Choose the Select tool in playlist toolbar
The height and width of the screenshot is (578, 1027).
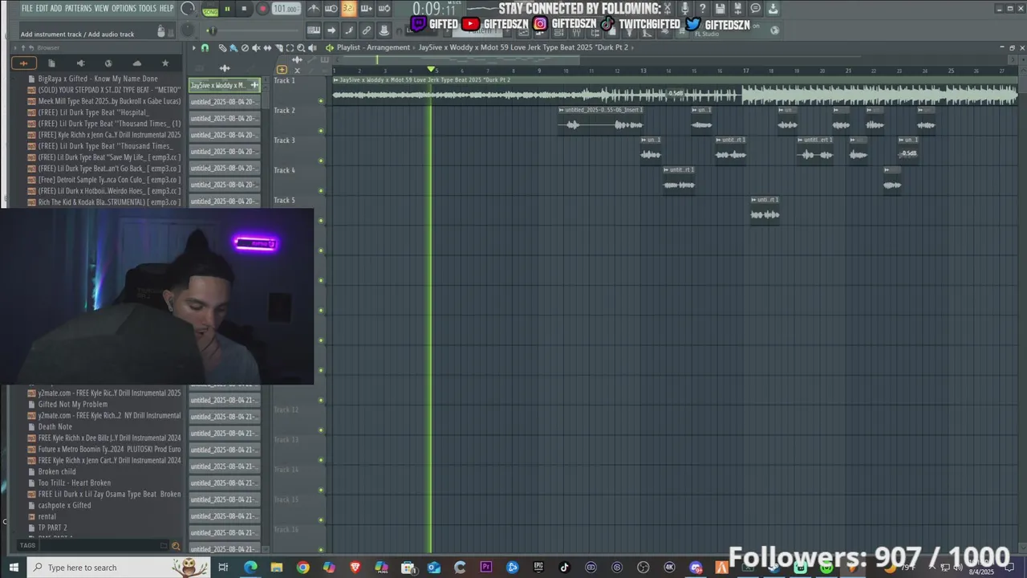290,48
